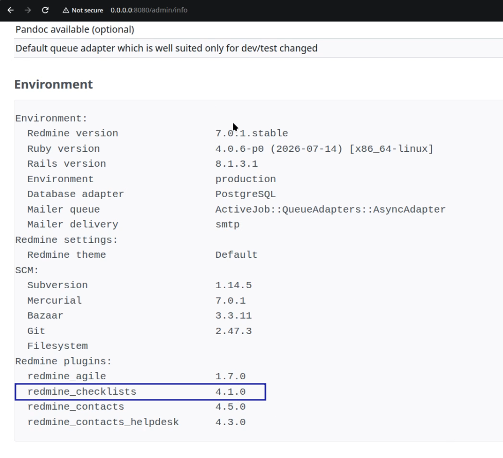Click the redmine_contacts plugin name

coord(76,407)
